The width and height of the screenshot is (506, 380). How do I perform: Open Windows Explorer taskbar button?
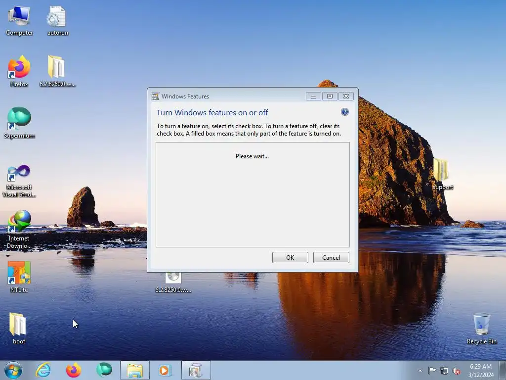(x=134, y=370)
